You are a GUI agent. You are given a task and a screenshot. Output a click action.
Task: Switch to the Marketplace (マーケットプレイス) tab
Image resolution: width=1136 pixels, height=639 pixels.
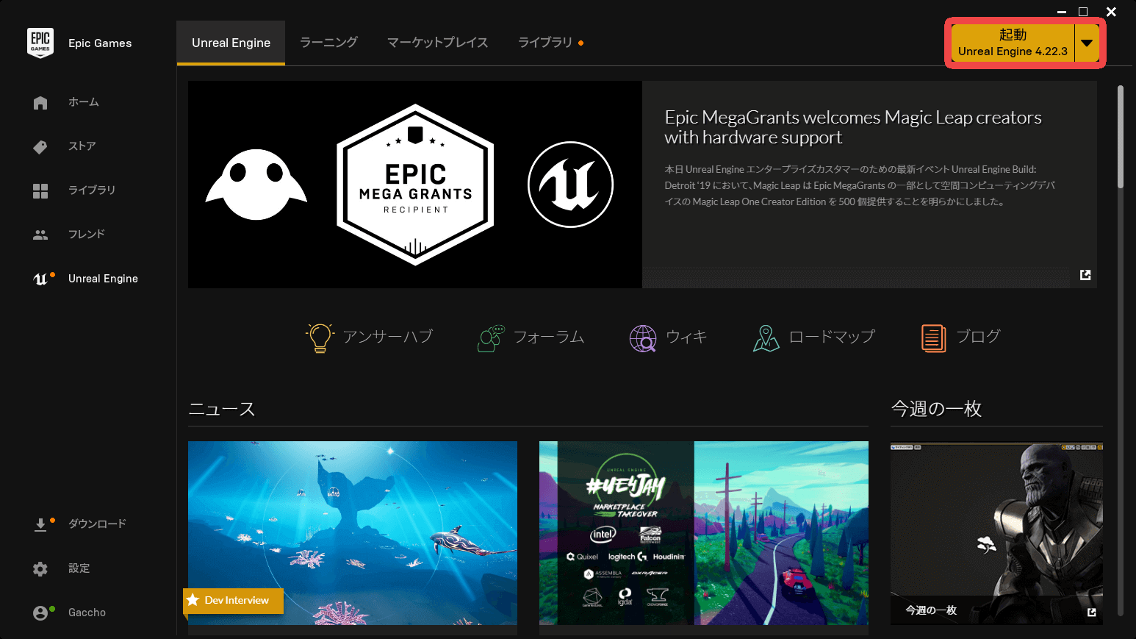coord(437,43)
